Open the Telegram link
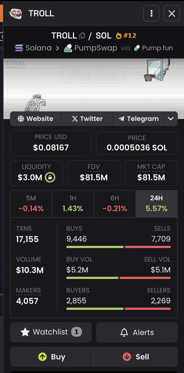Image resolution: width=184 pixels, height=373 pixels. pyautogui.click(x=138, y=119)
